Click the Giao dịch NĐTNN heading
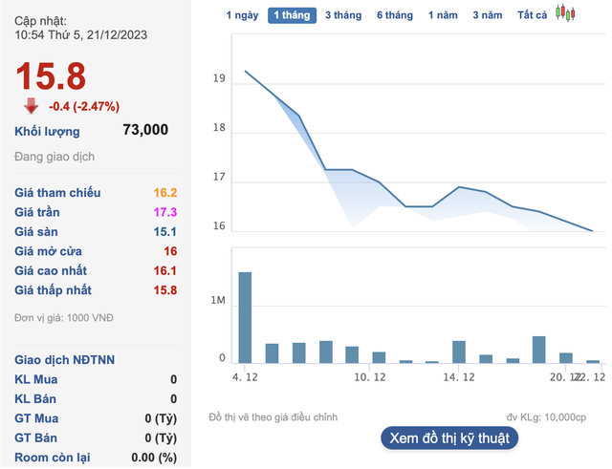Viewport: 612px width, 469px height. click(63, 360)
